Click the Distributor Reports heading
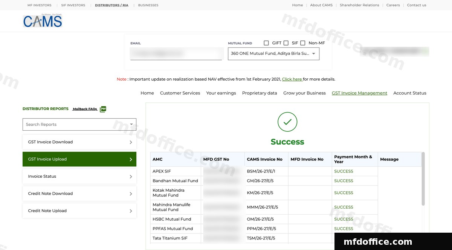The image size is (452, 250). (46, 109)
